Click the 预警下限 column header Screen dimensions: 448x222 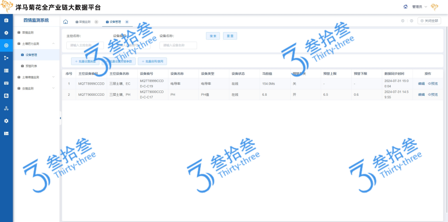pos(360,73)
